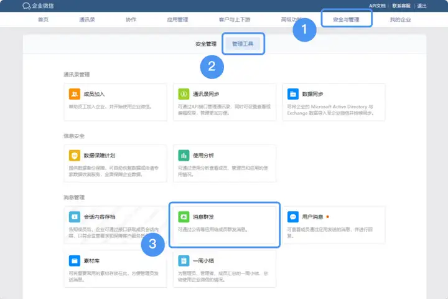Click the green 通讯录同步 icon
This screenshot has width=448, height=299.
pyautogui.click(x=184, y=94)
